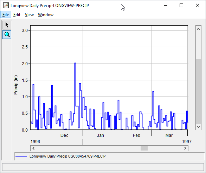Screen dimensions: 206x173
Task: Open the Window menu
Action: point(46,15)
